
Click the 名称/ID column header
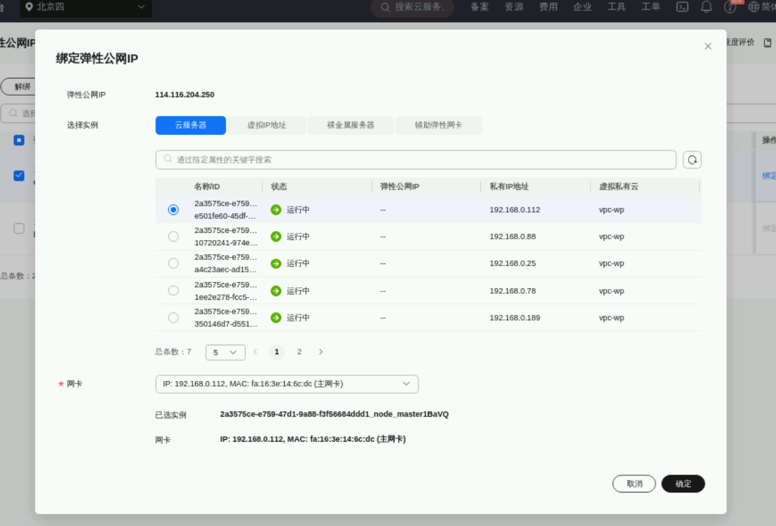pos(207,187)
